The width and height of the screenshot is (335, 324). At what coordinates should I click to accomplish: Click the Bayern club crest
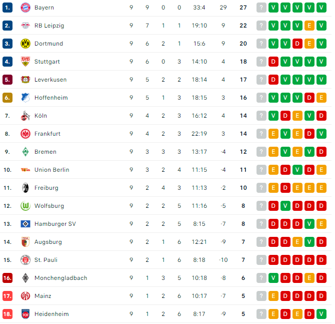pyautogui.click(x=25, y=8)
